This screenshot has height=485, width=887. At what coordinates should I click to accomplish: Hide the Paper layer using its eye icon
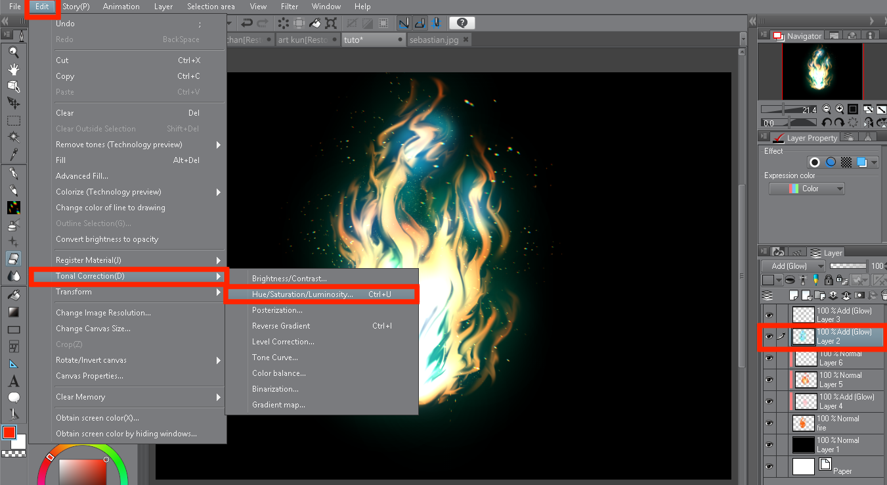[x=768, y=467]
